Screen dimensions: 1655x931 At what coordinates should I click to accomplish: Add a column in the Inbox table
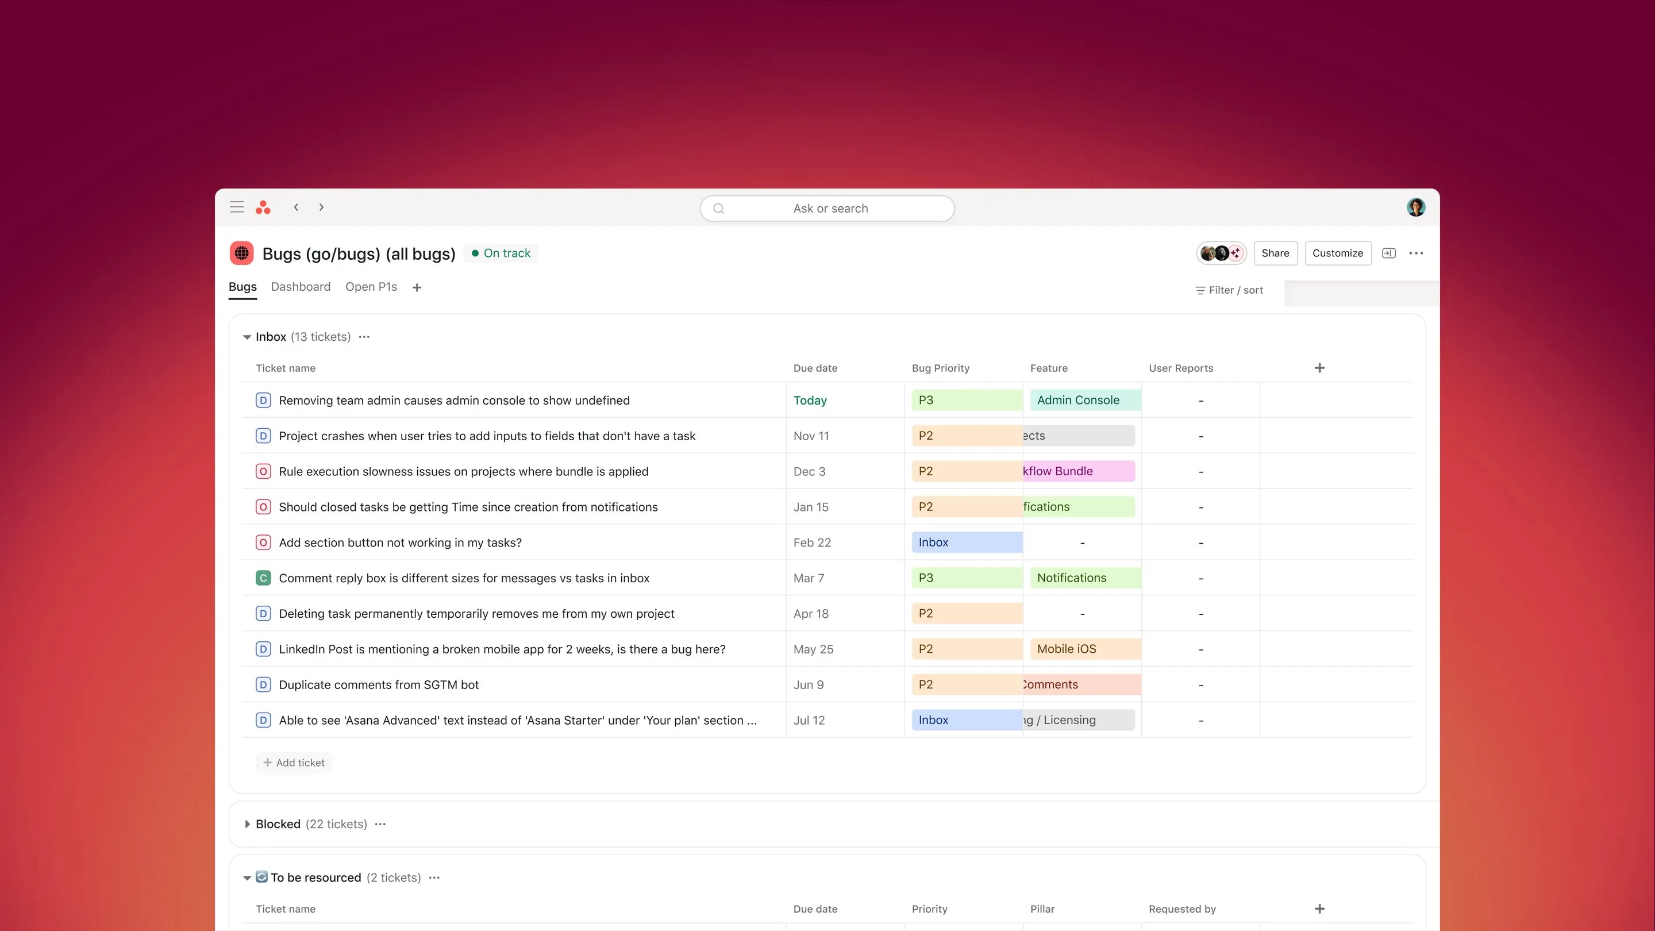coord(1319,368)
